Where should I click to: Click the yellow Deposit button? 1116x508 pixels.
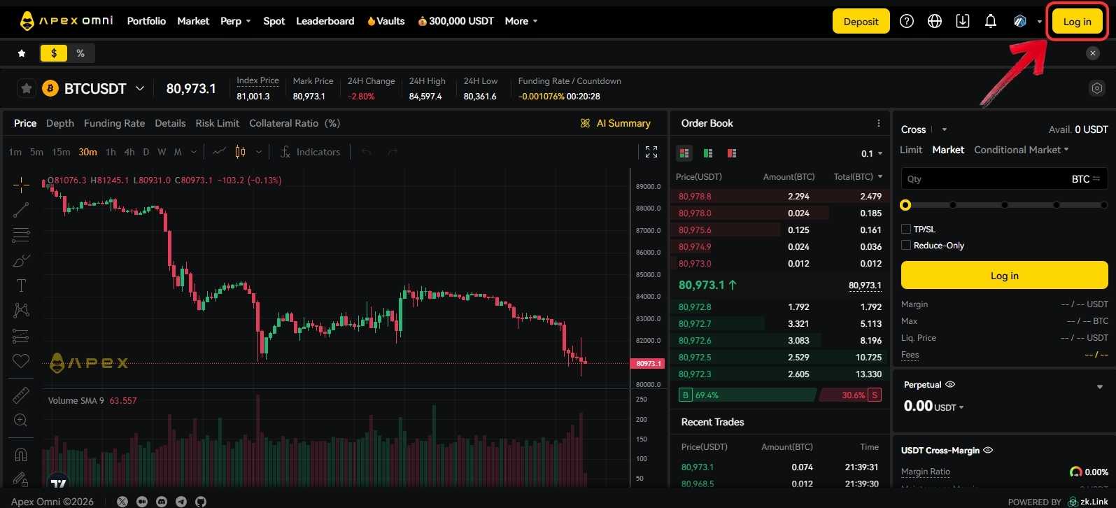[861, 21]
